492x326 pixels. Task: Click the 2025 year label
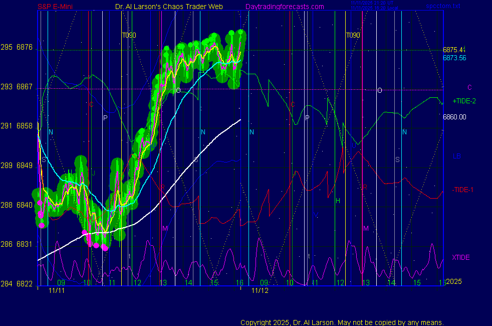pos(453,282)
